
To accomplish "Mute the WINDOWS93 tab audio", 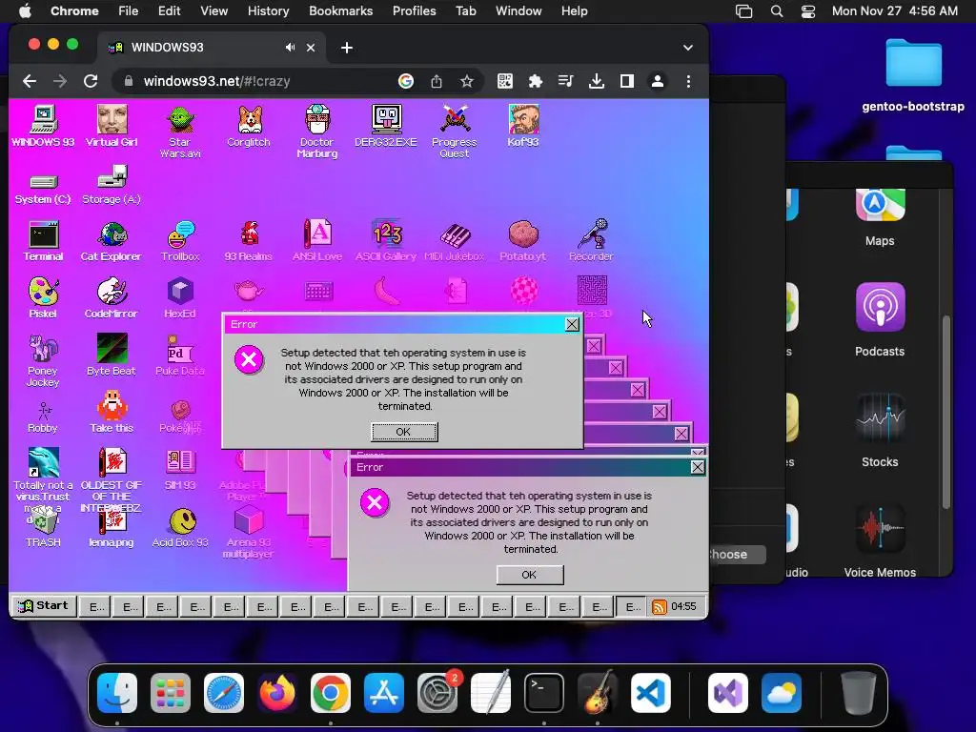I will pos(290,48).
